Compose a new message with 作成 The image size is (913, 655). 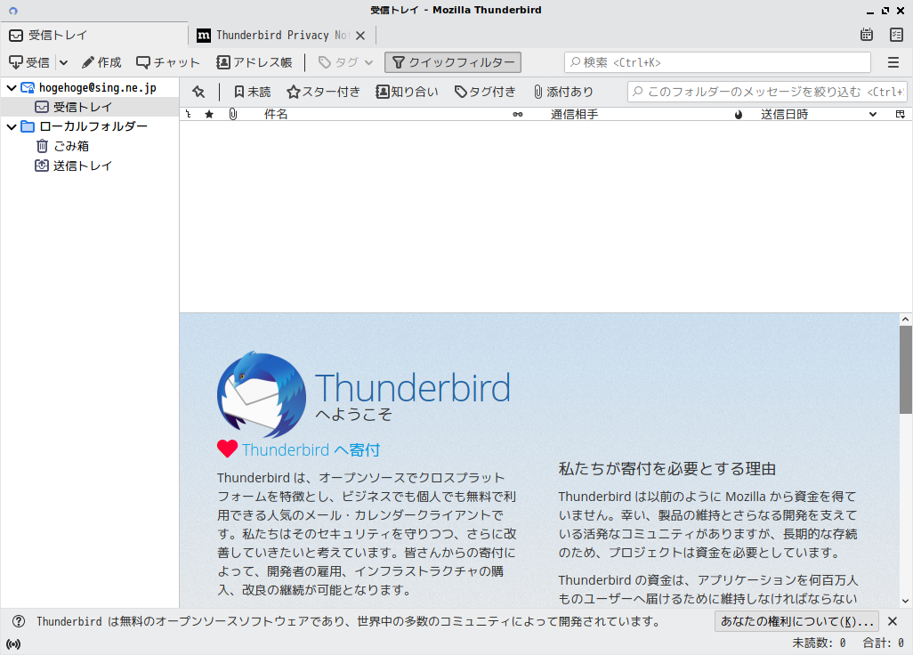coord(101,62)
